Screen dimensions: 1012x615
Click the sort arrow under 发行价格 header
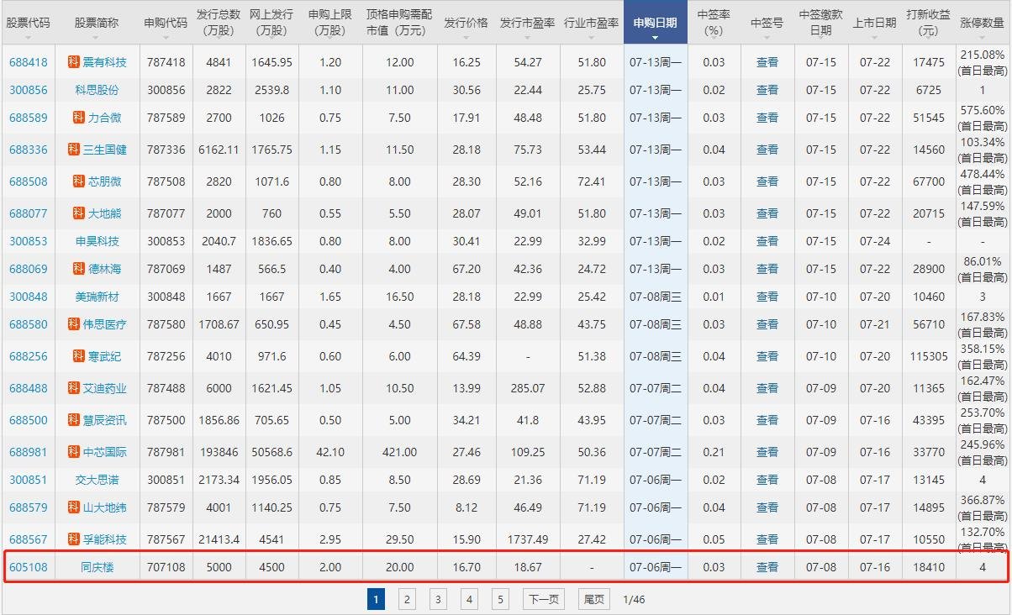466,39
